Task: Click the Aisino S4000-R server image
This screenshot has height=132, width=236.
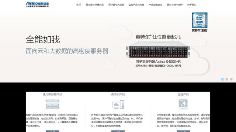Action: coord(158,50)
